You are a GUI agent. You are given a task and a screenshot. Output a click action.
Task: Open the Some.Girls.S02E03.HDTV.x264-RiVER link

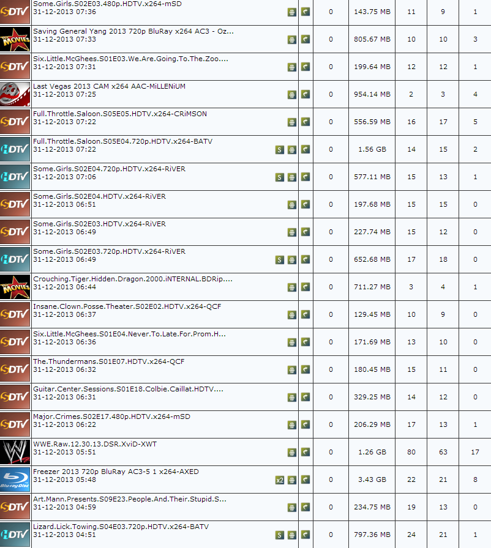pyautogui.click(x=99, y=224)
